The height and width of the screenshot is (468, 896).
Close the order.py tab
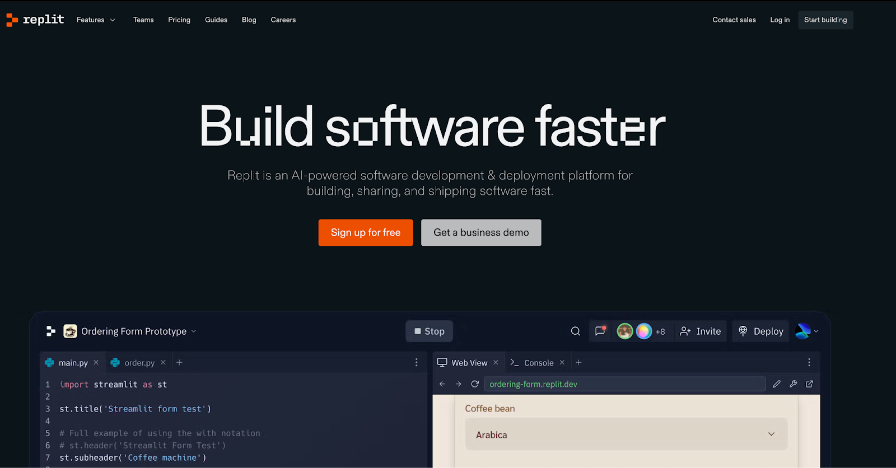(163, 362)
